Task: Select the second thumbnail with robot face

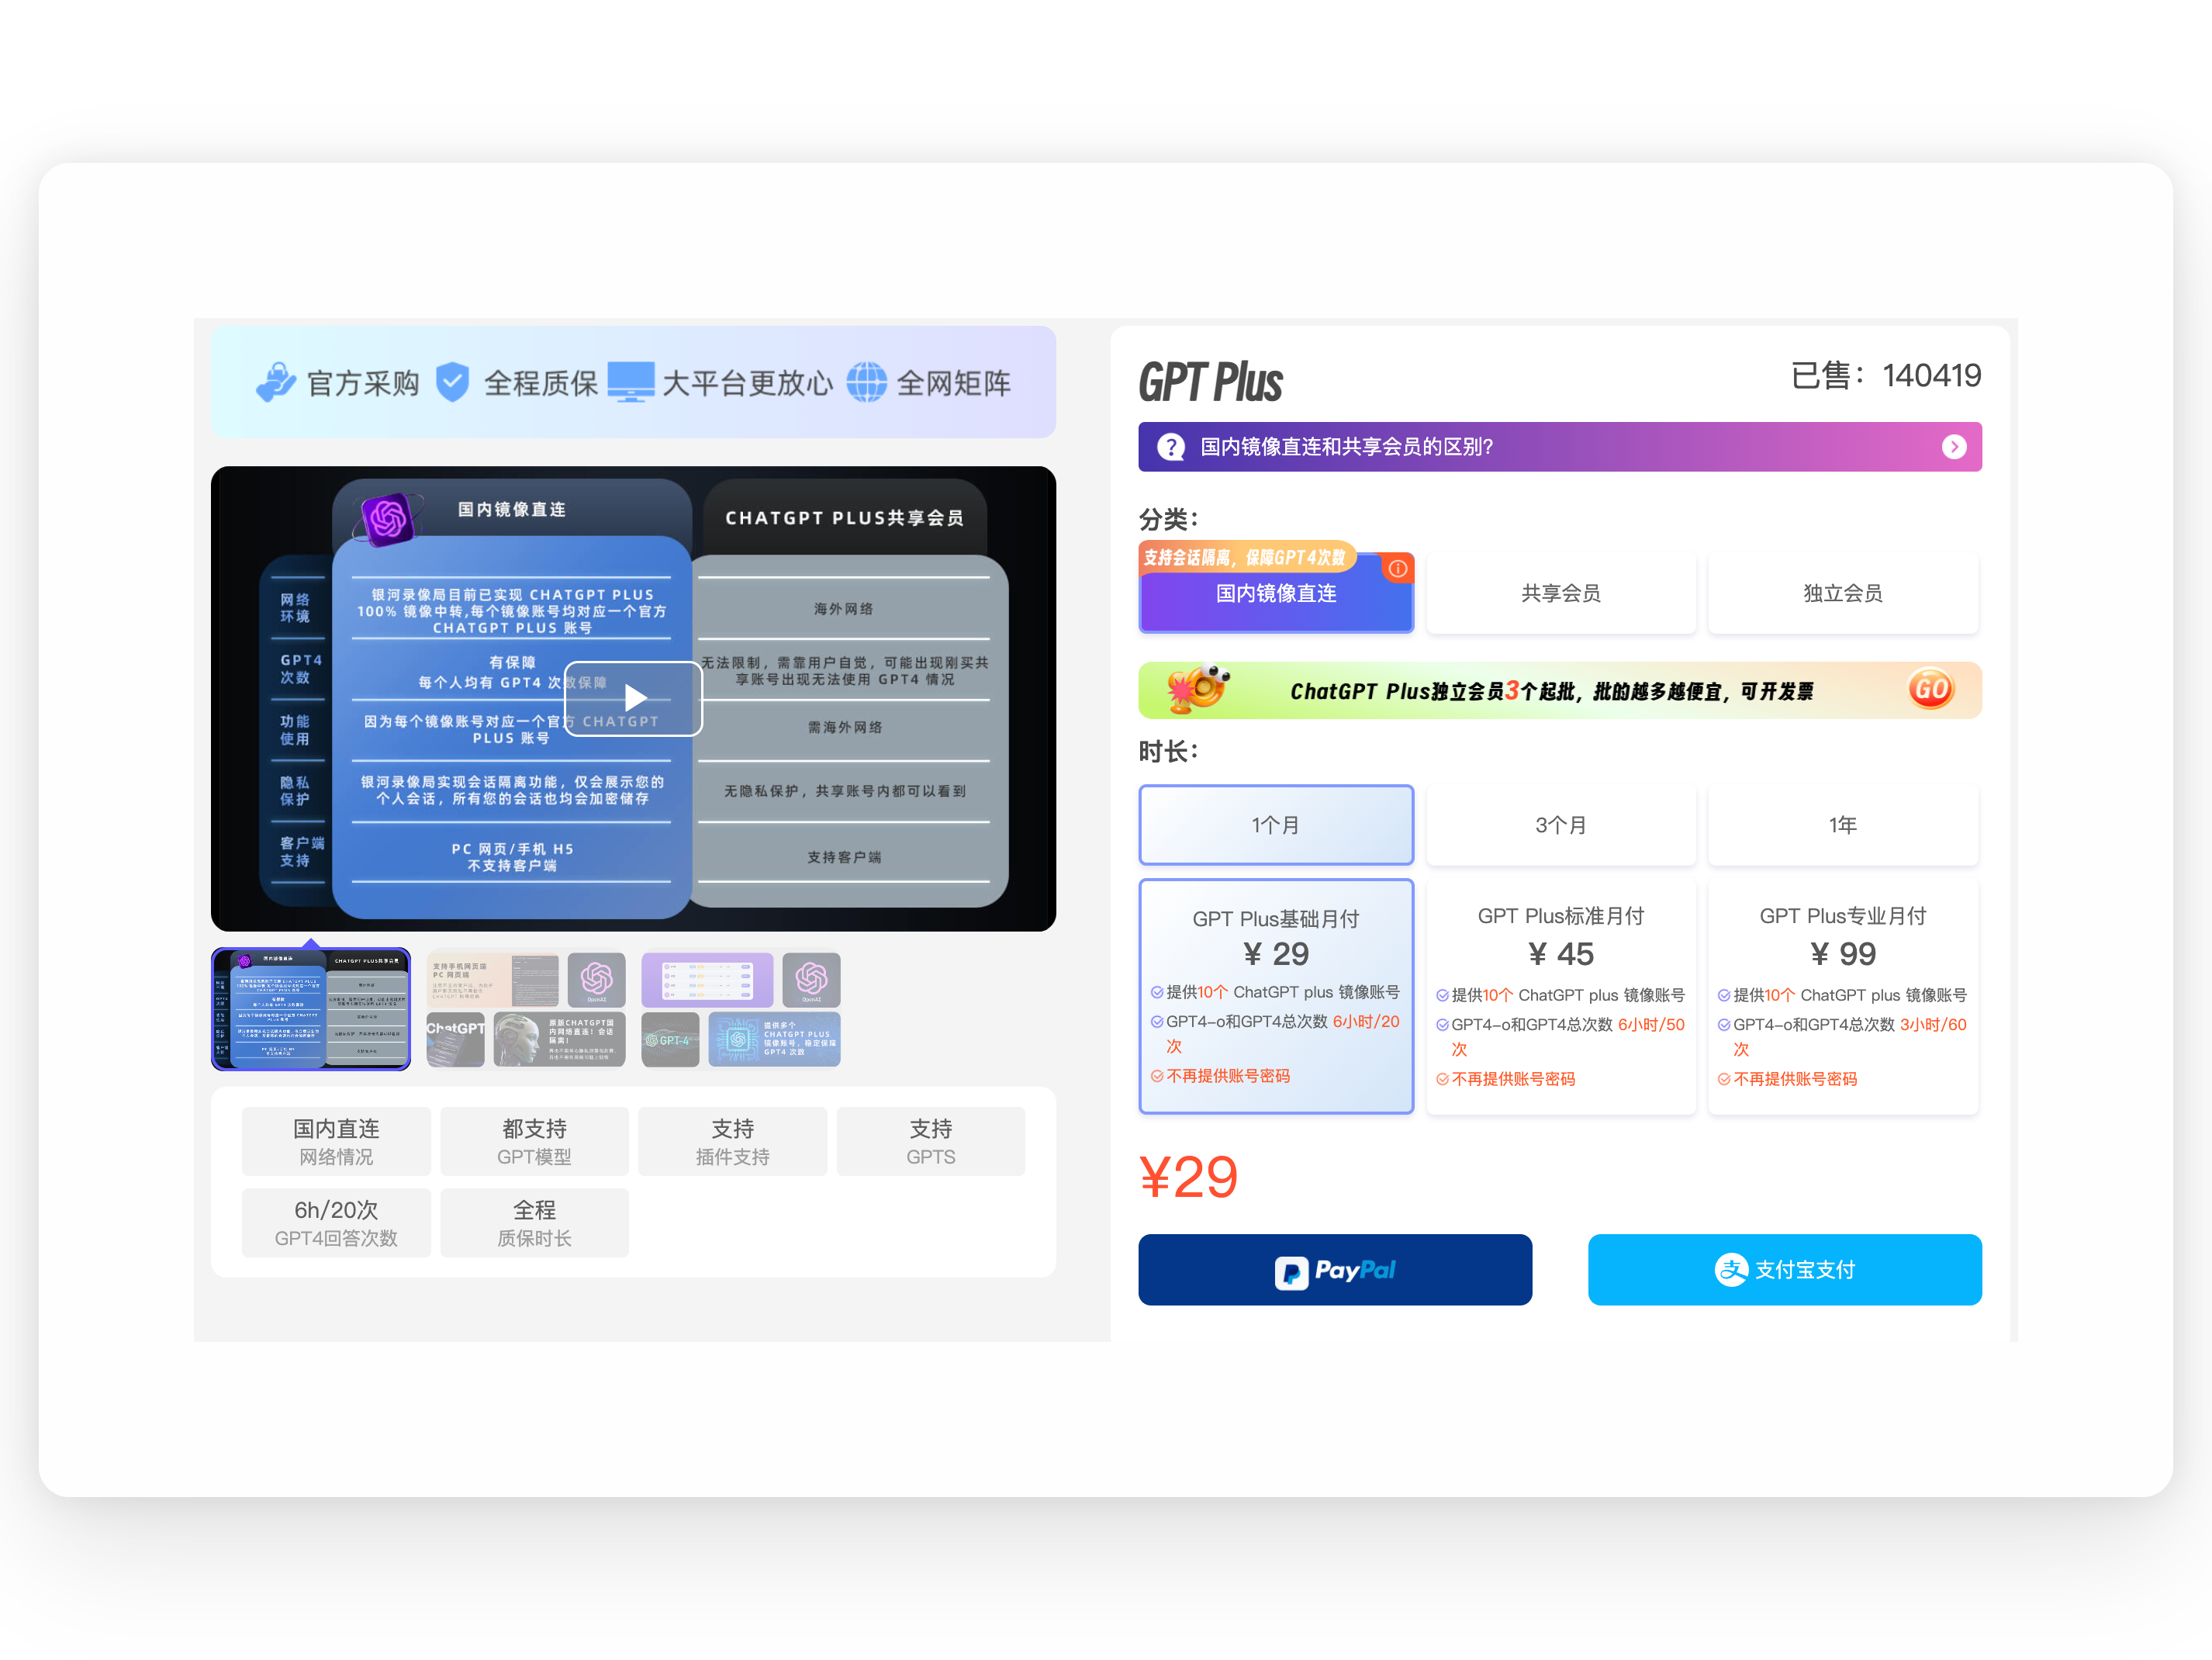Action: 526,1009
